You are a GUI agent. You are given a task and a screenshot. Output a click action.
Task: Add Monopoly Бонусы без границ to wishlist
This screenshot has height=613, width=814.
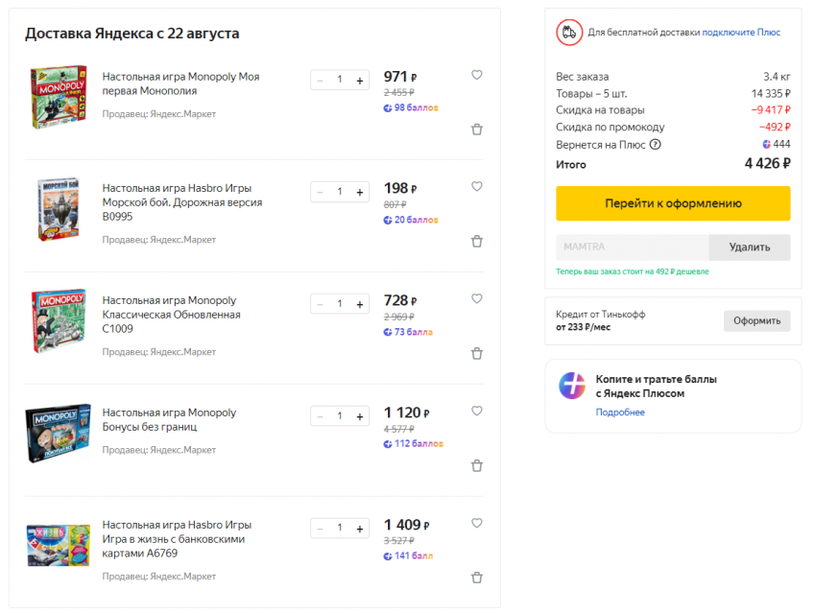pos(476,411)
